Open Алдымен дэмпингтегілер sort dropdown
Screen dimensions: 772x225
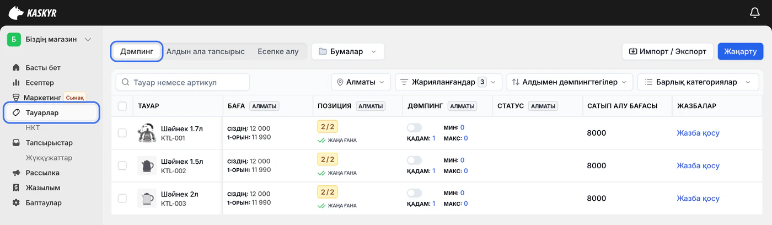pos(570,82)
